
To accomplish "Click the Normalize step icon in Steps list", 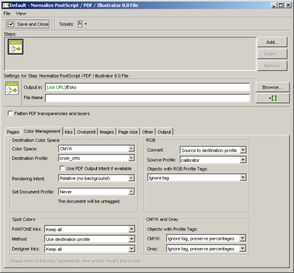I will coord(16,47).
